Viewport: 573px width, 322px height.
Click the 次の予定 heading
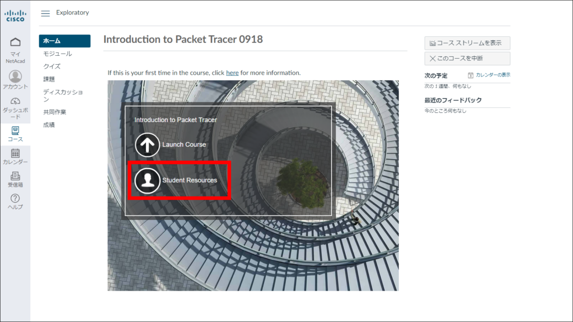435,76
